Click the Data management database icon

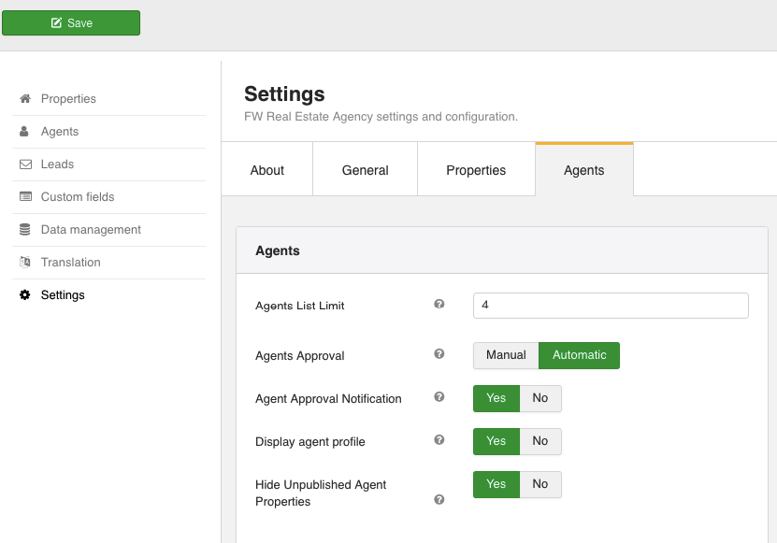[x=24, y=230]
